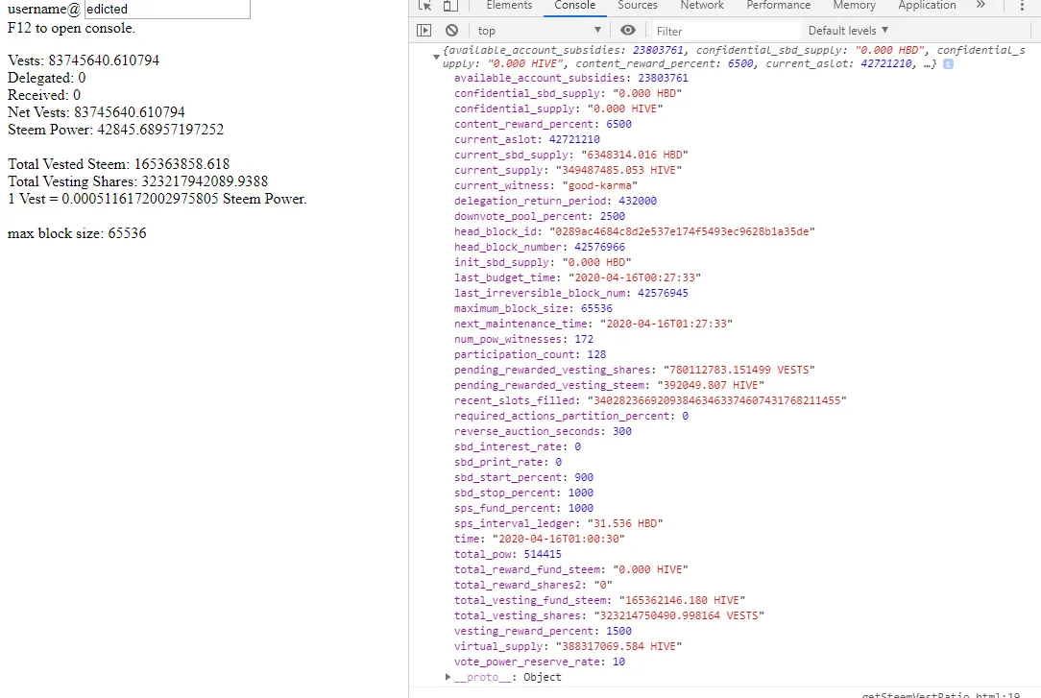The height and width of the screenshot is (698, 1041).
Task: Click the recent_slots_filled row
Action: [x=650, y=400]
